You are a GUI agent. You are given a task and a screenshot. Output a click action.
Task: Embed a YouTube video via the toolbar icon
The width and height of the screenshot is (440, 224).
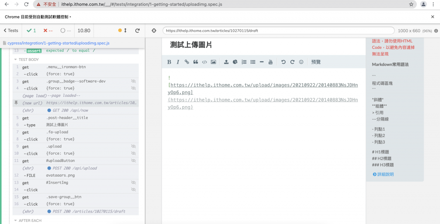(271, 62)
